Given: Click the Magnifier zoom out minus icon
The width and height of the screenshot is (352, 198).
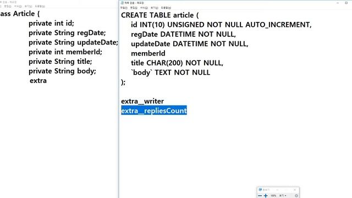Looking at the screenshot, I should (x=260, y=196).
